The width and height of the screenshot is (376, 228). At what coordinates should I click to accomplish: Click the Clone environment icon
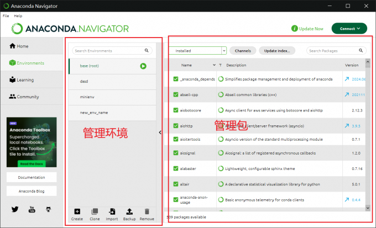pos(95,211)
